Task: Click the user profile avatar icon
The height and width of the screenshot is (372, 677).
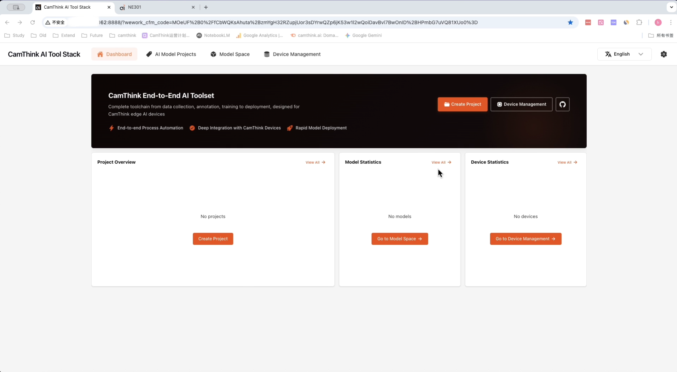Action: pyautogui.click(x=658, y=22)
